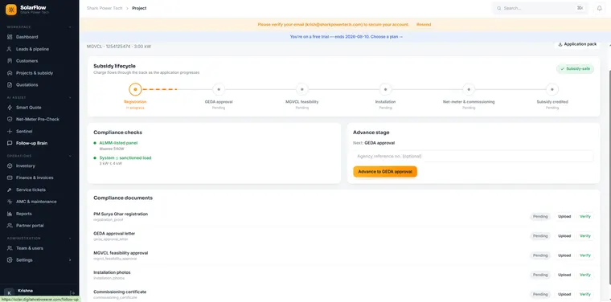The image size is (611, 302).
Task: Select the Net-meter & commissioning stage marker
Action: [x=469, y=89]
